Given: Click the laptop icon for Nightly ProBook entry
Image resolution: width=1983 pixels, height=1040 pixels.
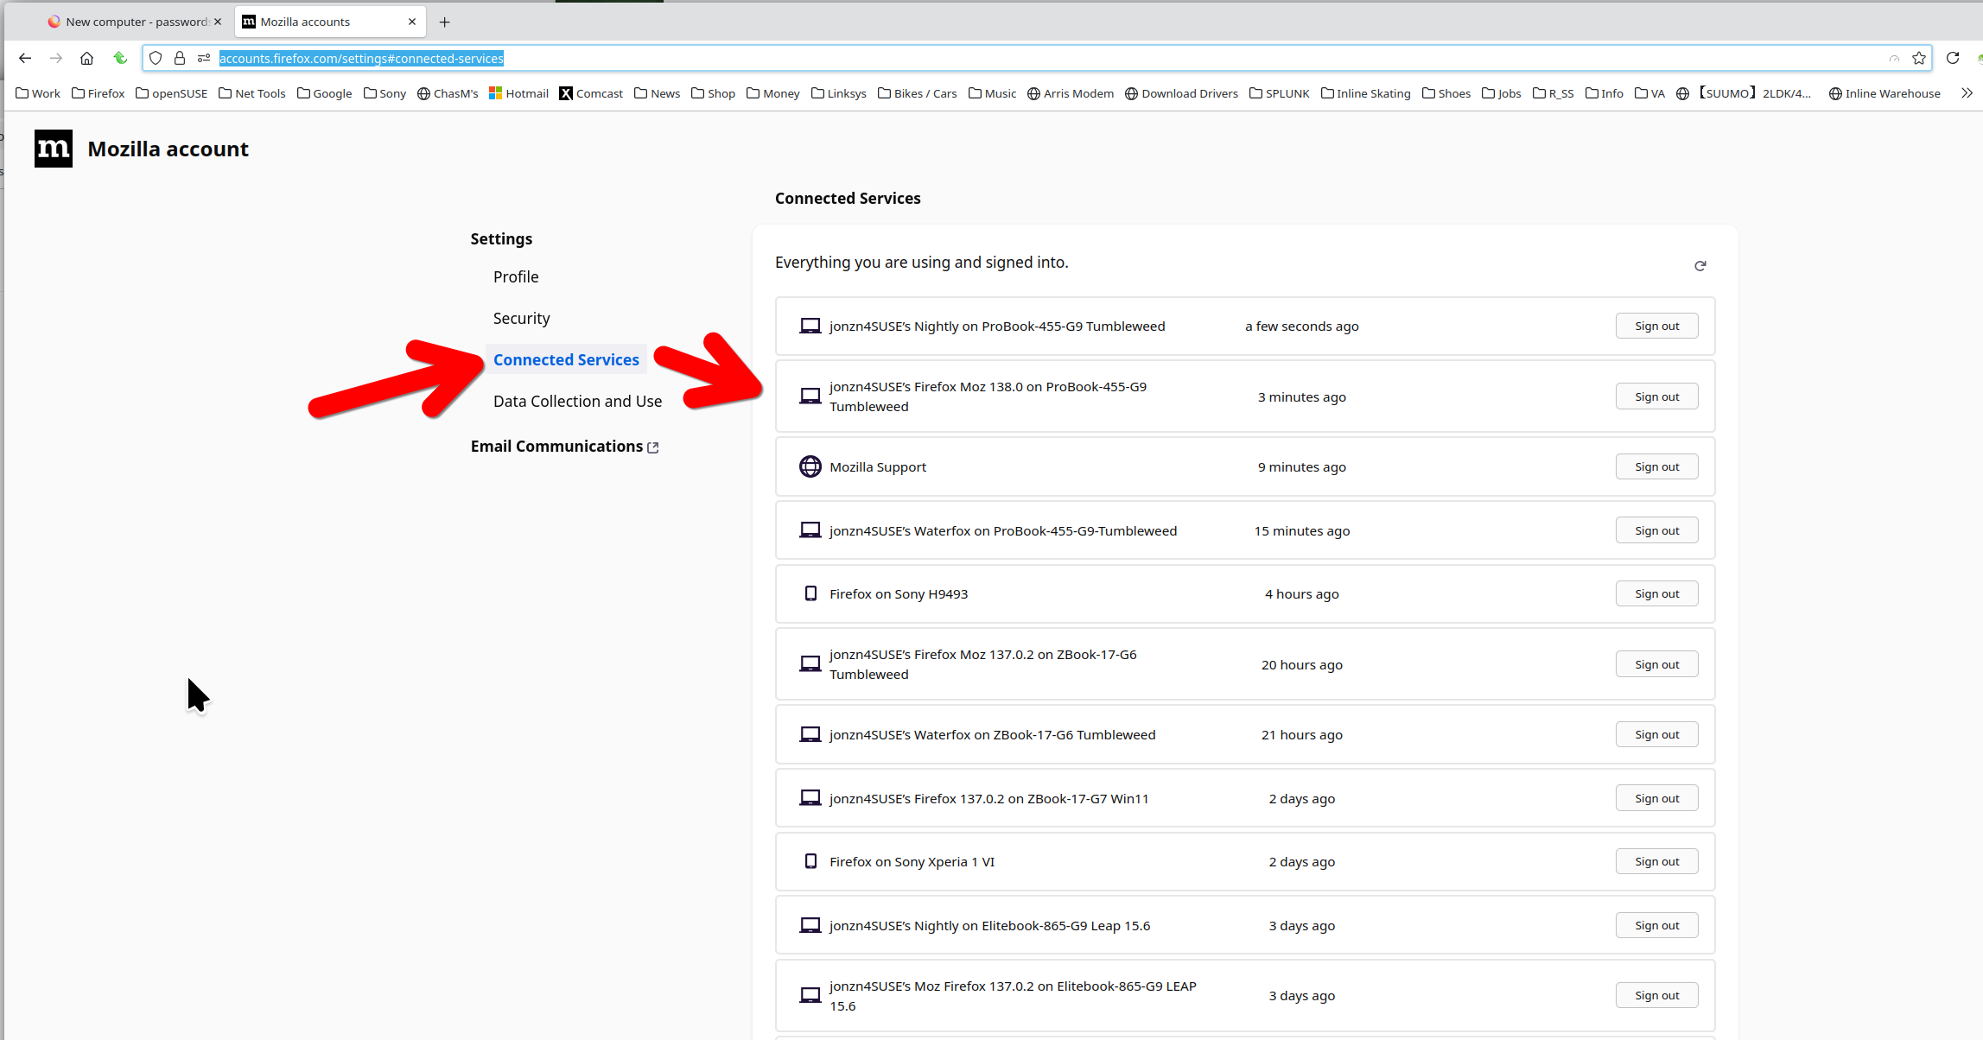Looking at the screenshot, I should pyautogui.click(x=810, y=326).
